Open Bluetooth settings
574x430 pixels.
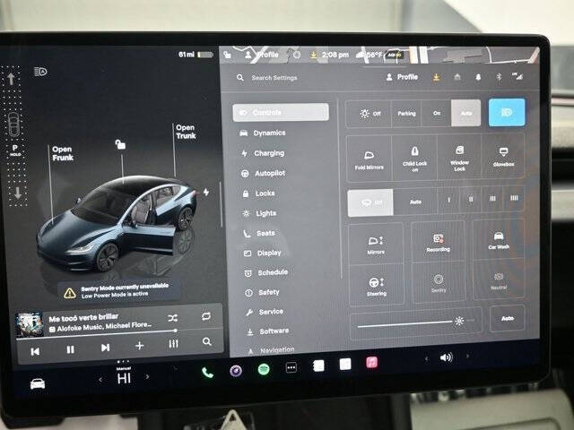[499, 76]
